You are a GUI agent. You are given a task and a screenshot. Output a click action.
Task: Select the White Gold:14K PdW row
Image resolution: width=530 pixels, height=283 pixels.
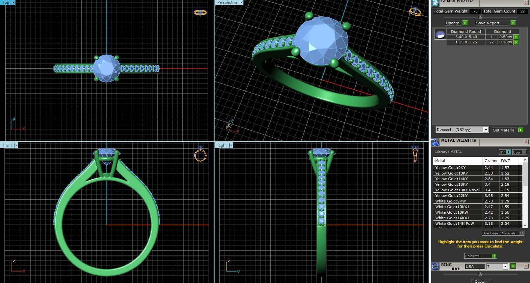[x=478, y=224]
